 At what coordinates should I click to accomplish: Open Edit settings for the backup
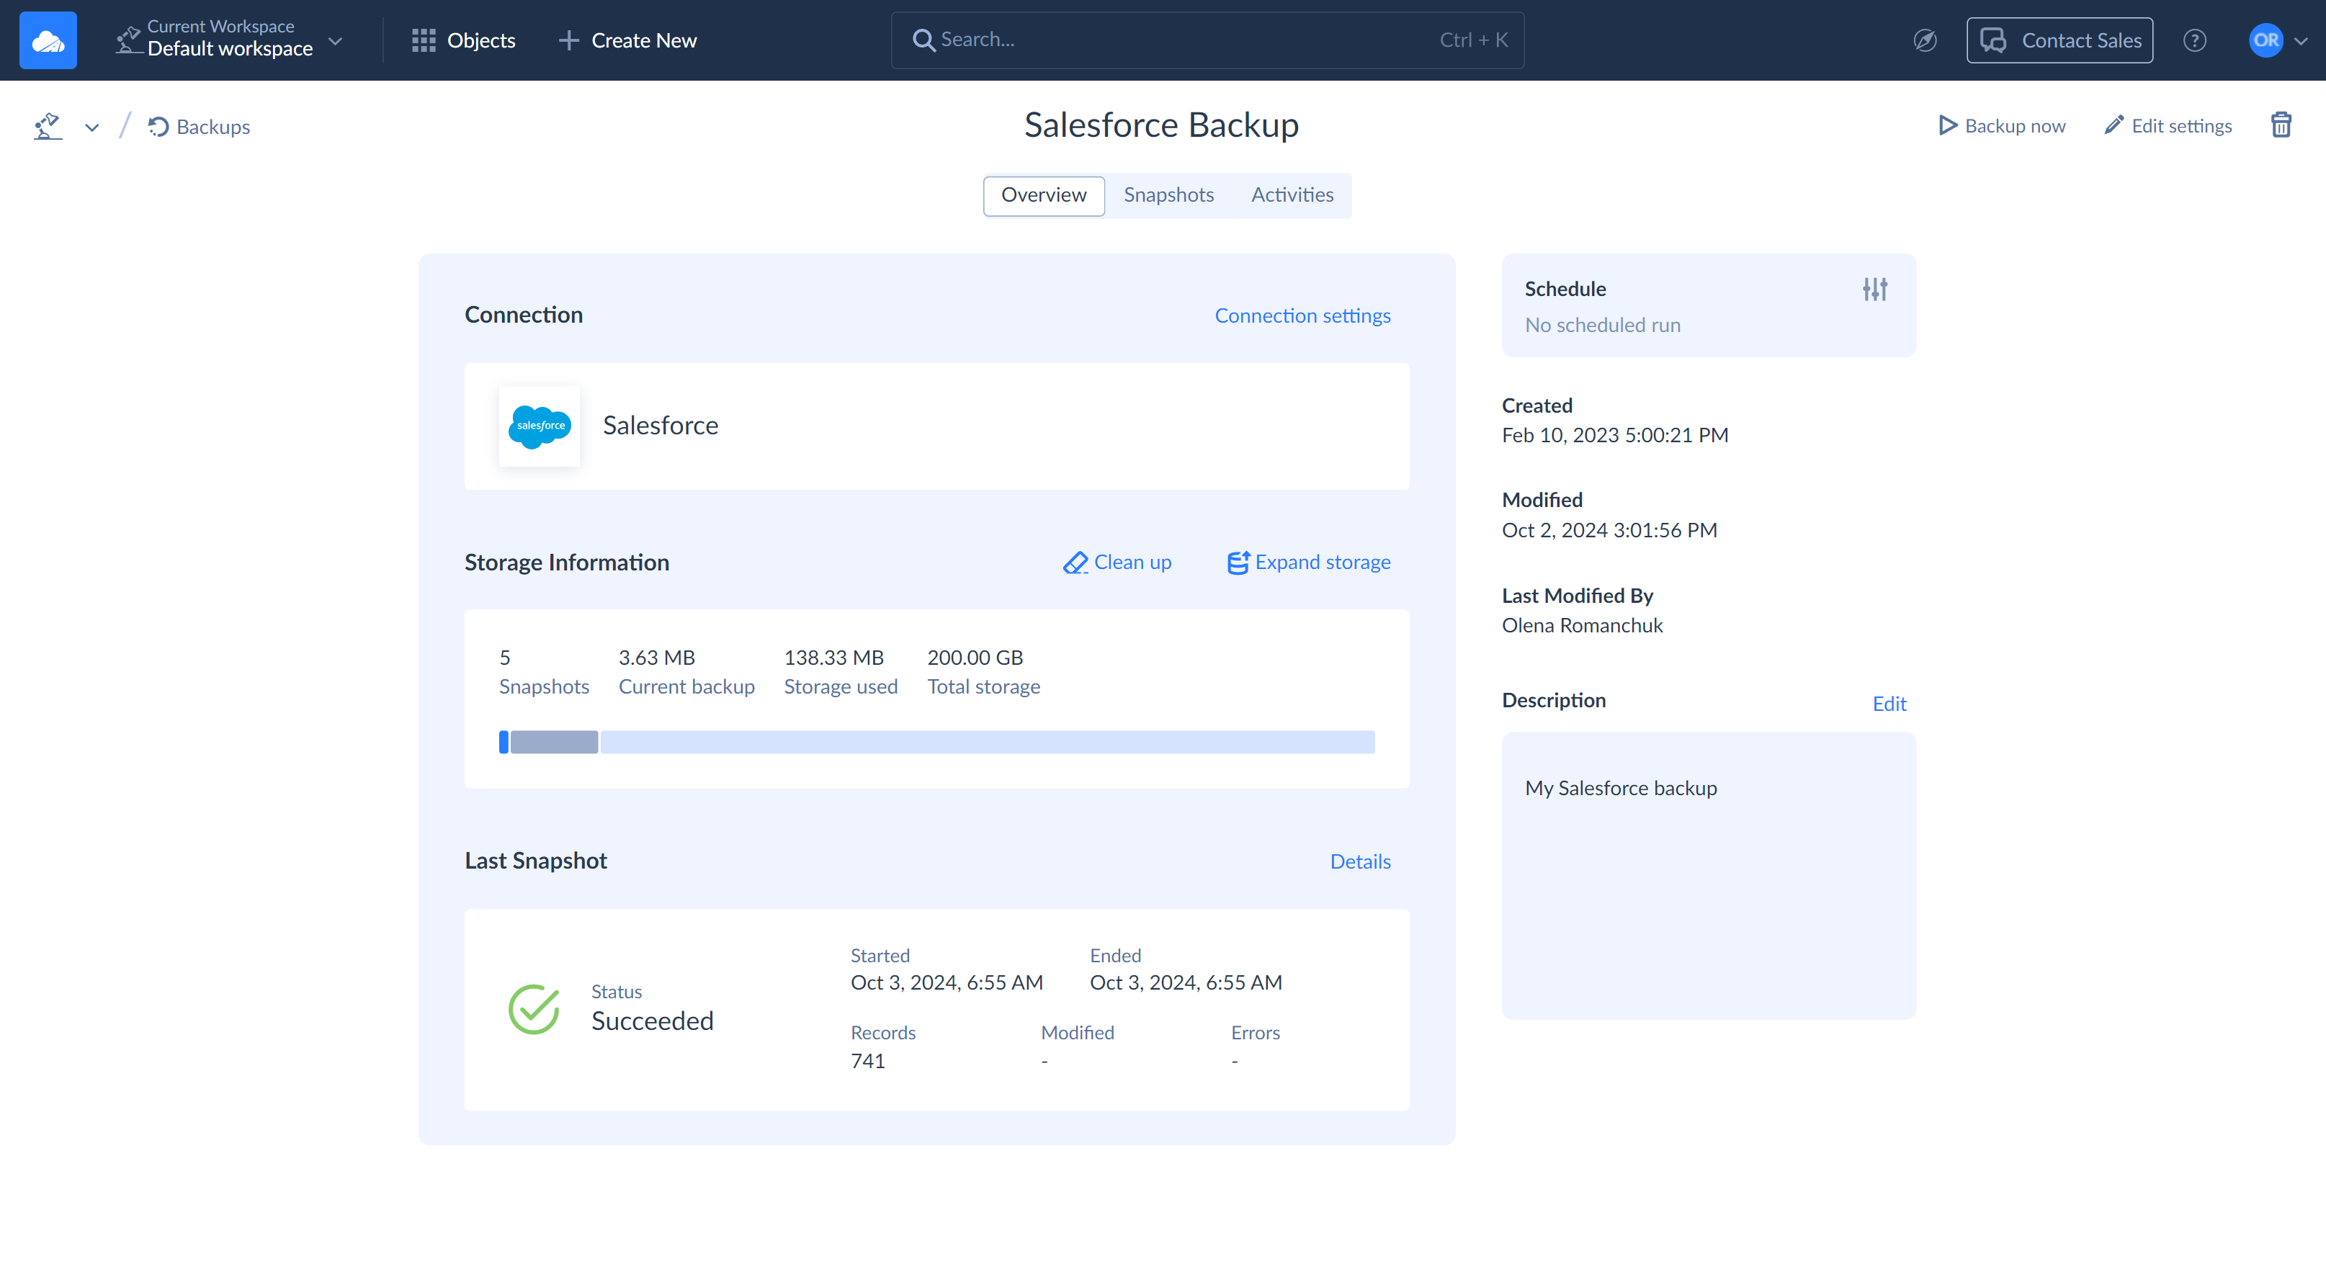coord(2168,125)
